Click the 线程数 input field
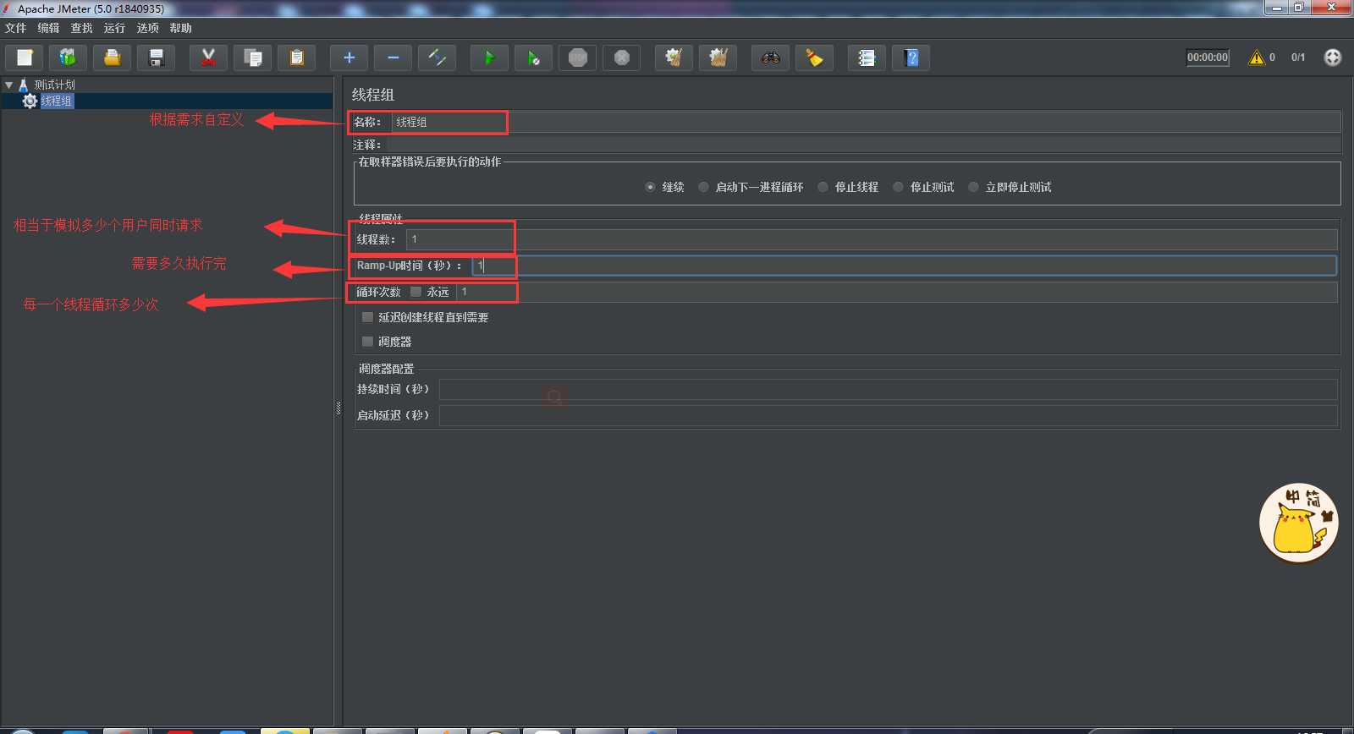This screenshot has height=734, width=1354. tap(872, 239)
